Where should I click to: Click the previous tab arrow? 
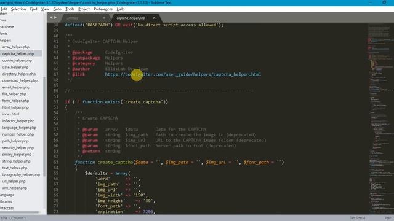click(x=51, y=18)
